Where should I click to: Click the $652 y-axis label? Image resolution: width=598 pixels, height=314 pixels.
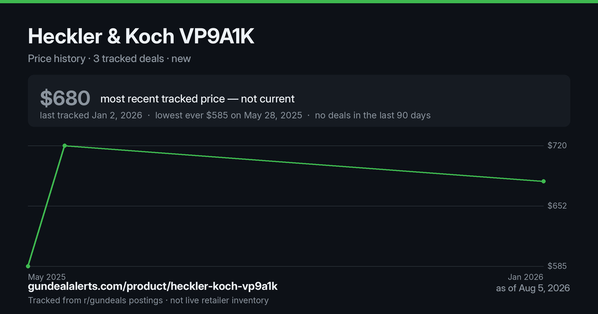click(557, 206)
